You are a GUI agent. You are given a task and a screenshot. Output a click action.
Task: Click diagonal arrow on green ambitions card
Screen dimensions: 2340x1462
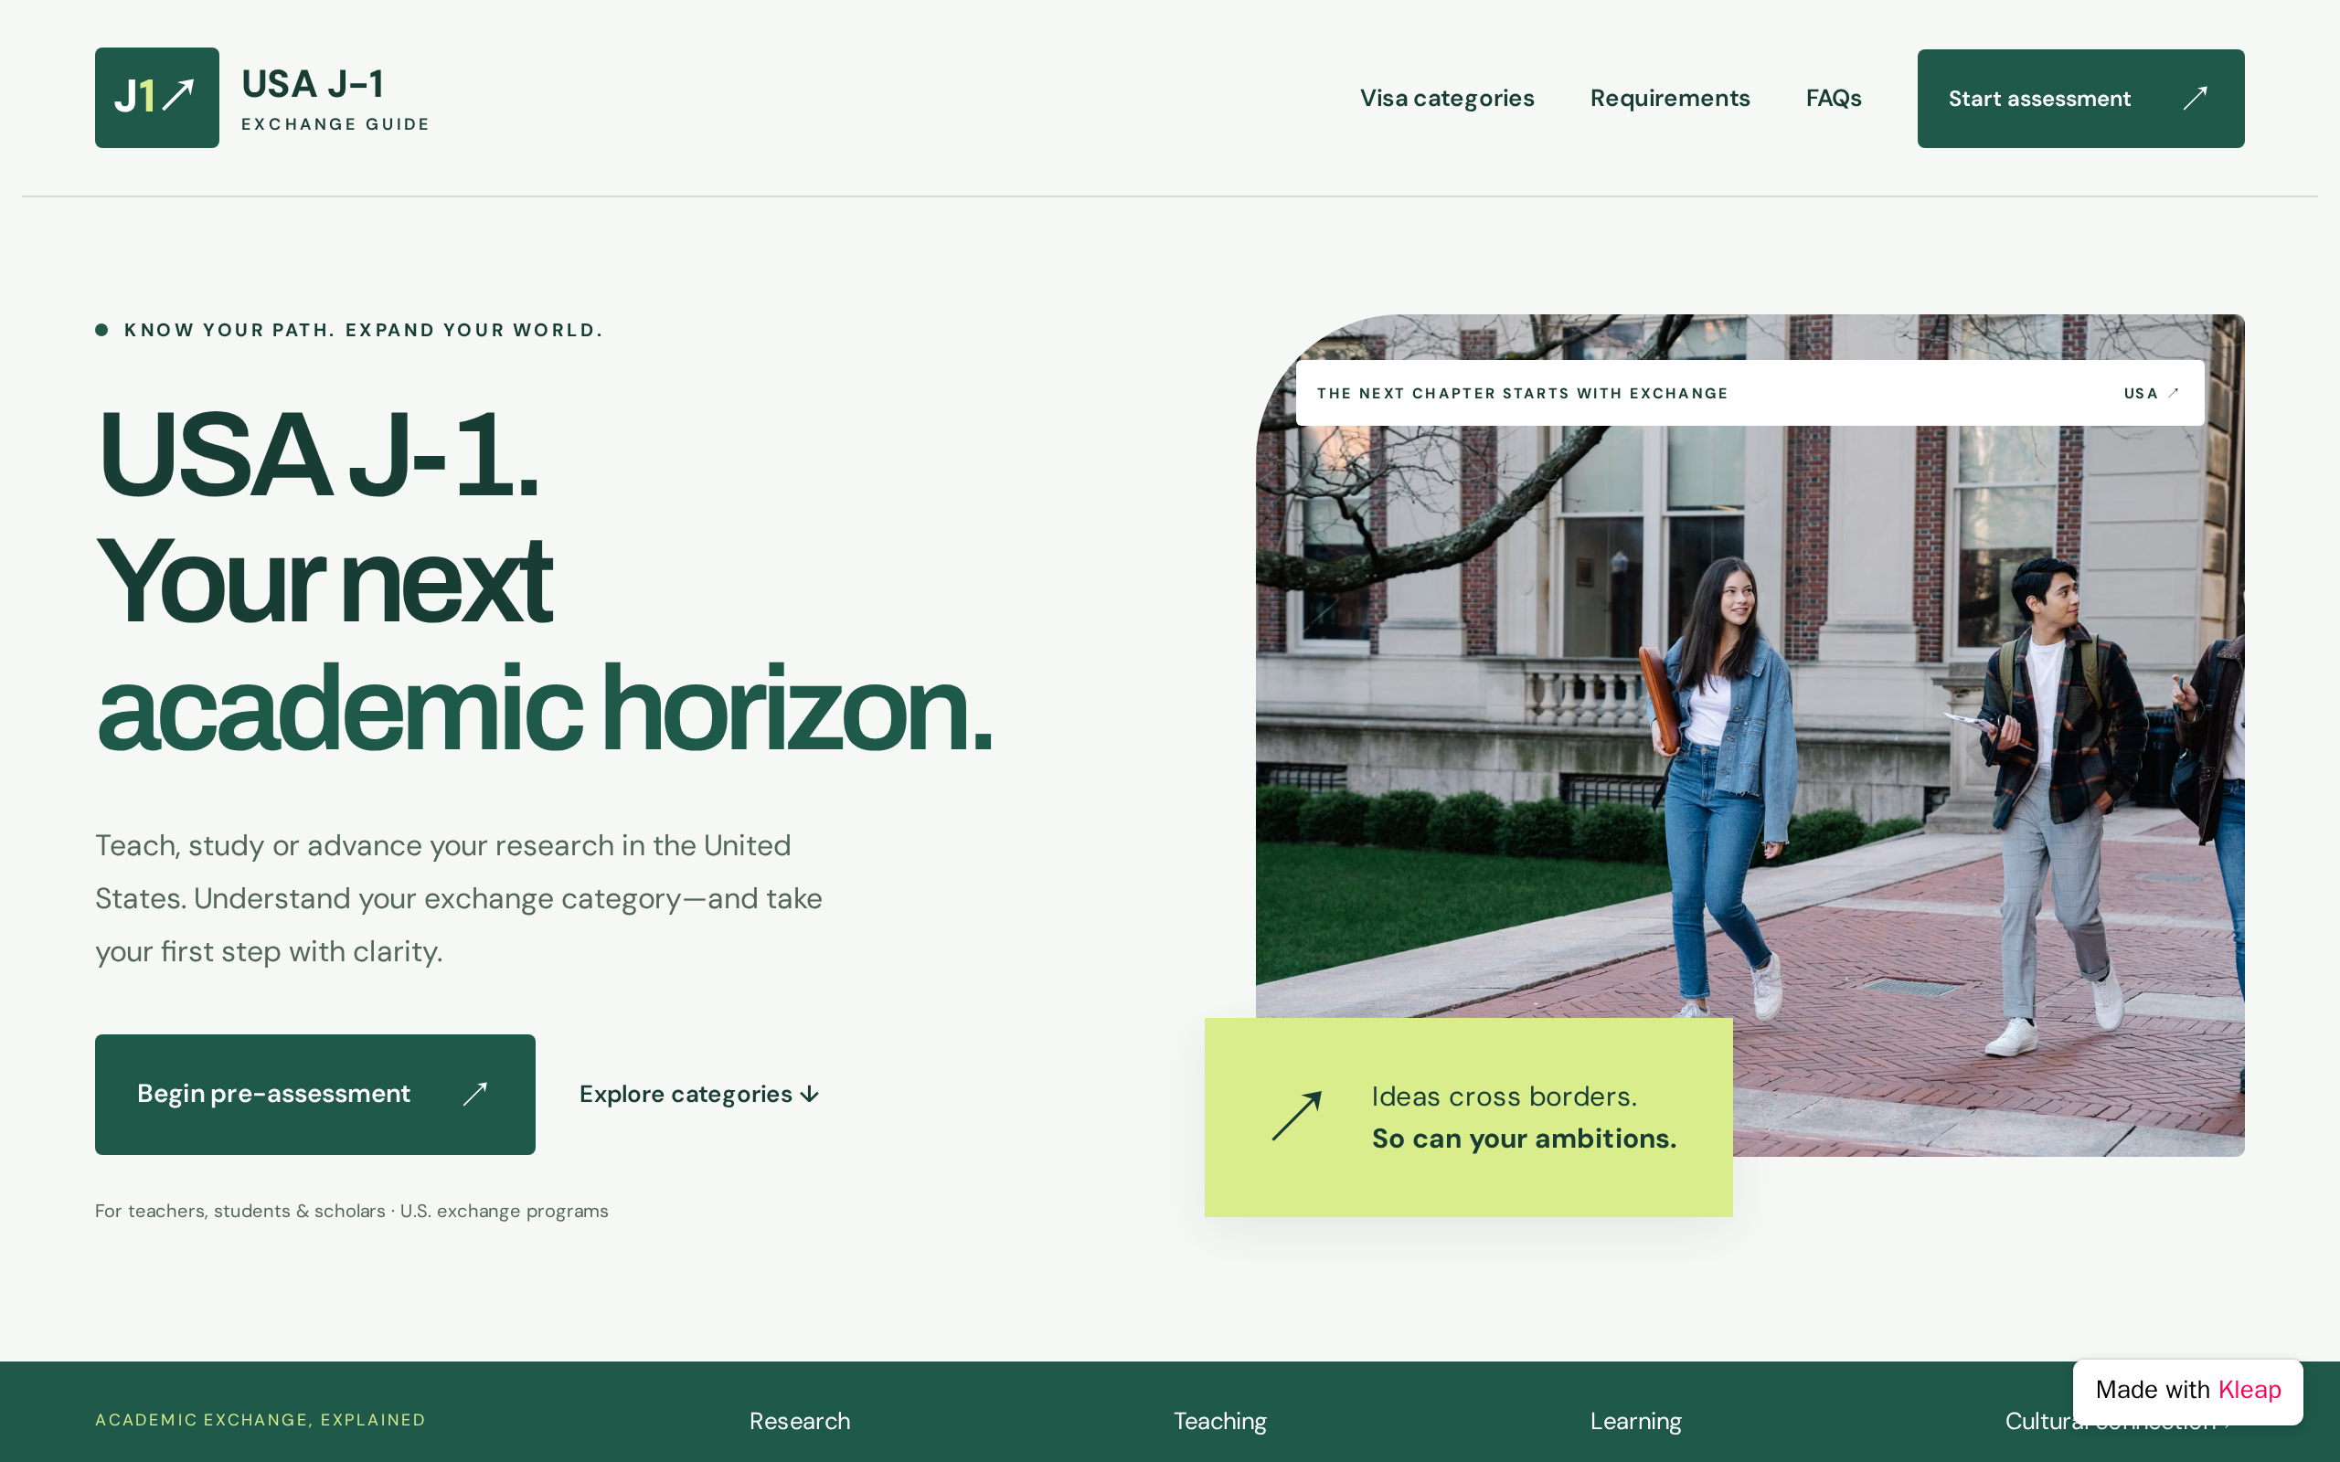(x=1297, y=1116)
